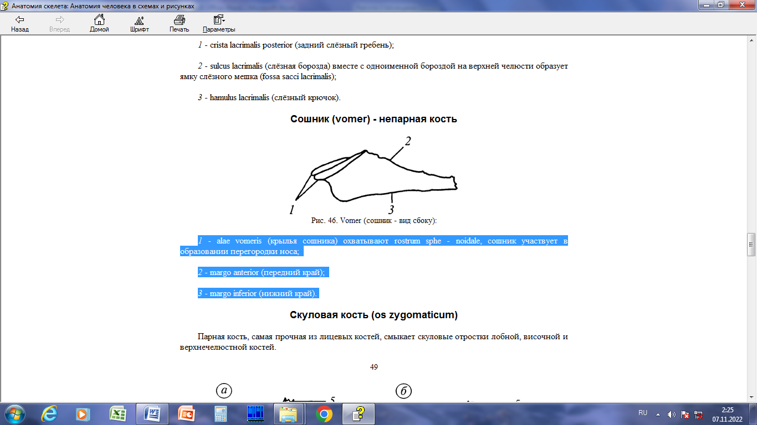The width and height of the screenshot is (757, 425).
Task: Click label 3 under vomer diagram
Action: pos(391,210)
